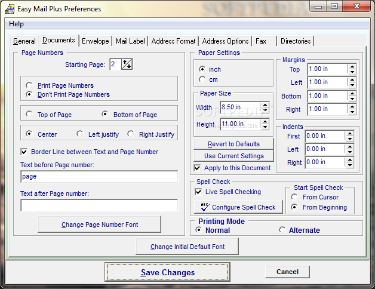The image size is (375, 289).
Task: Click the Text after Page number field
Action: (x=99, y=205)
